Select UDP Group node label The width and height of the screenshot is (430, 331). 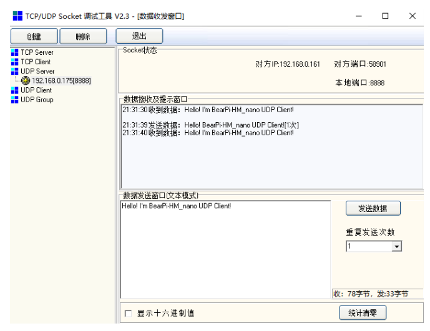tap(37, 100)
